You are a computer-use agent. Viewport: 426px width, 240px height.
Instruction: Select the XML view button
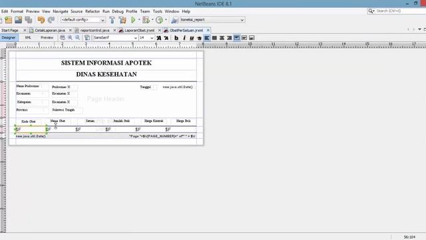28,37
